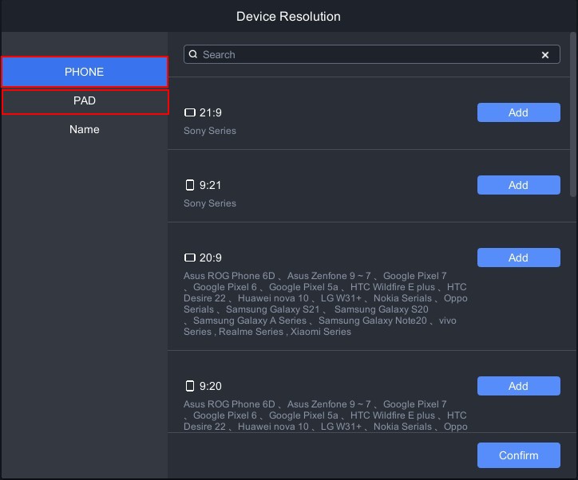Screen dimensions: 578x480
Task: Focus the Search text field
Action: (367, 55)
